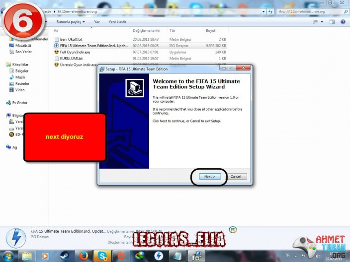Open the media player taskbar icon

pos(45,256)
